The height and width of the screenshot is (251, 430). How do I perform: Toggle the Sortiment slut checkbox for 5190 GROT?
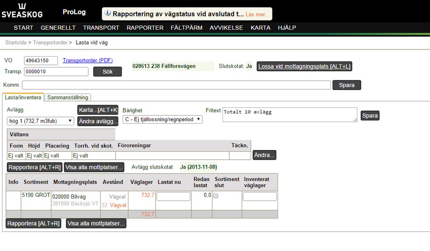[x=215, y=196]
